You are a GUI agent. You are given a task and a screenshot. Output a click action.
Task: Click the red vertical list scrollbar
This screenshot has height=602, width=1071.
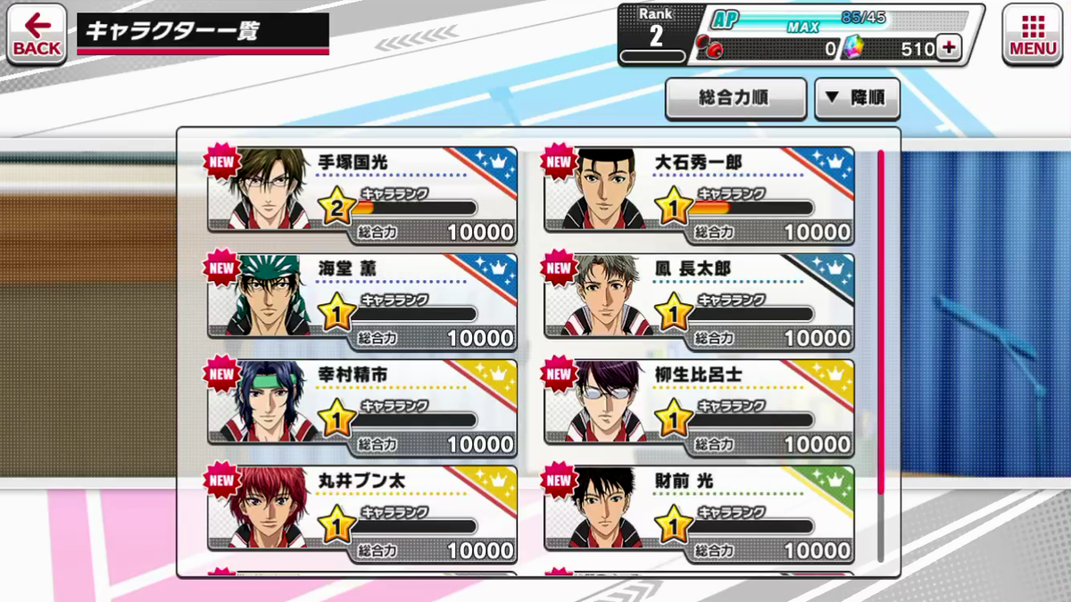pos(881,321)
